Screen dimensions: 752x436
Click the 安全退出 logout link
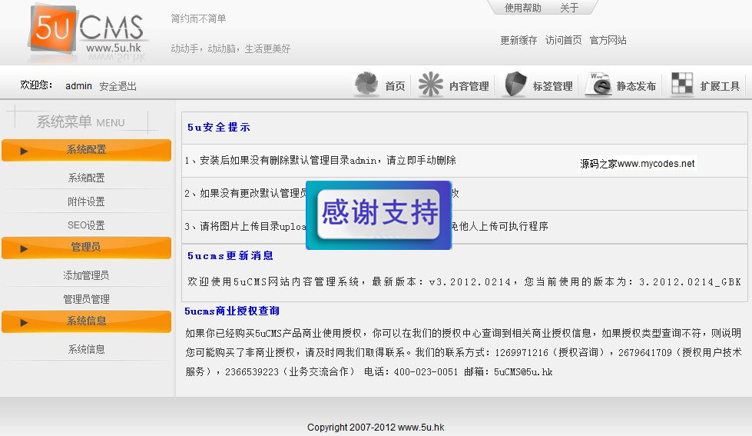coord(118,86)
